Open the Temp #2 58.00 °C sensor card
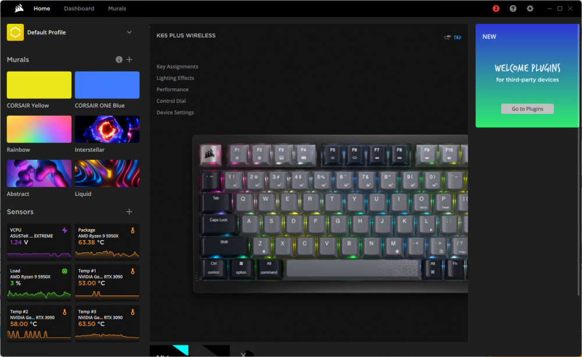Image resolution: width=582 pixels, height=357 pixels. (39, 323)
